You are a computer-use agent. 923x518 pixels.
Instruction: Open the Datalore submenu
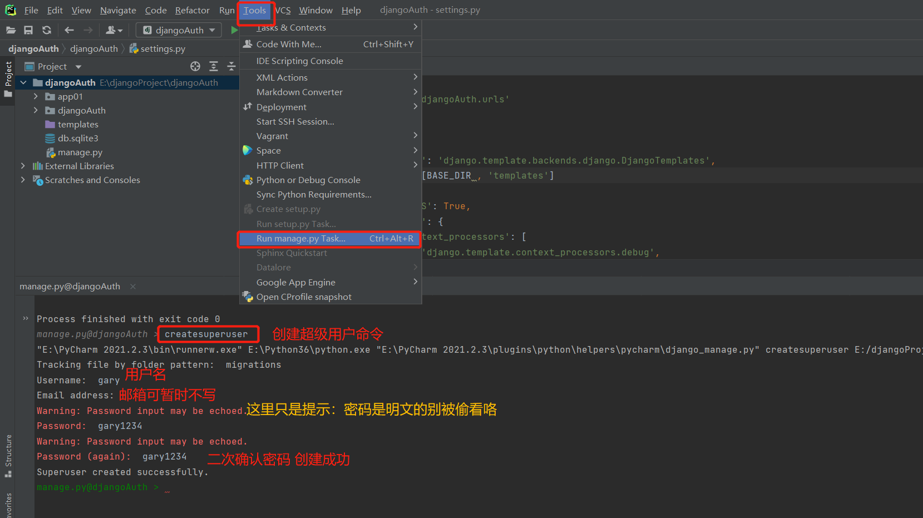[x=330, y=267]
